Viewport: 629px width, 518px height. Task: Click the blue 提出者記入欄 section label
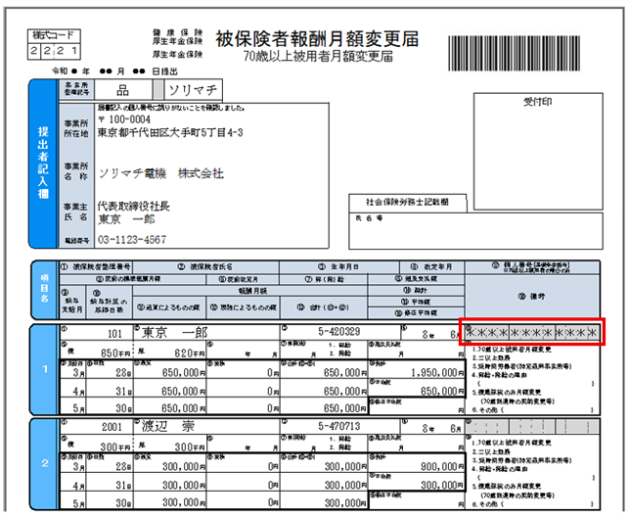coord(43,163)
